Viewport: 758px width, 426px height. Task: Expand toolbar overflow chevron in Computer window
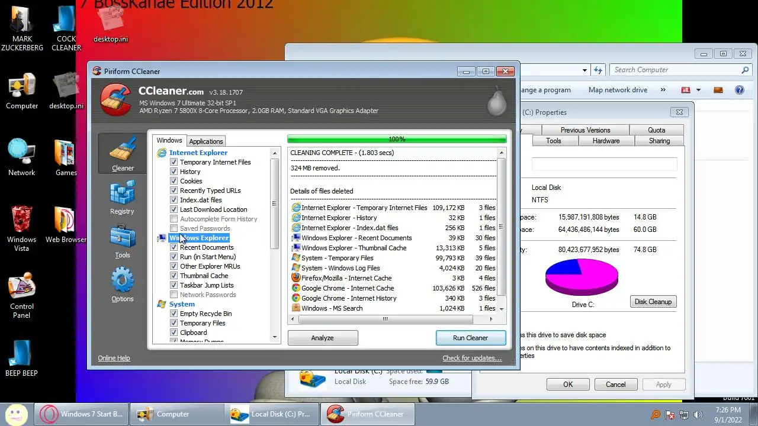click(663, 90)
